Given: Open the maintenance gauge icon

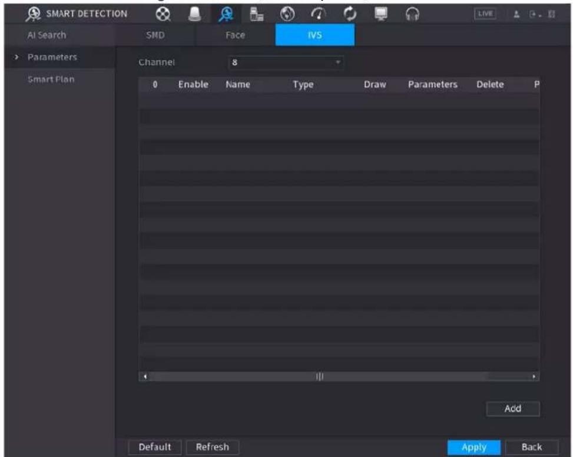Looking at the screenshot, I should pos(318,14).
